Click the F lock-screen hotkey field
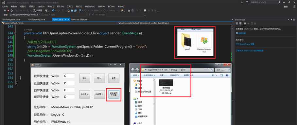The height and width of the screenshot is (125, 297). point(69,90)
